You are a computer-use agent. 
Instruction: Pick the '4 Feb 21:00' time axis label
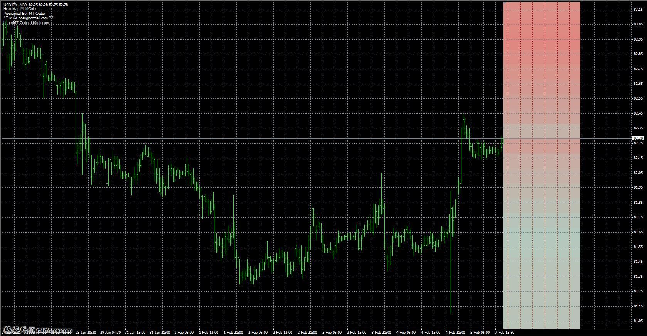(x=455, y=332)
